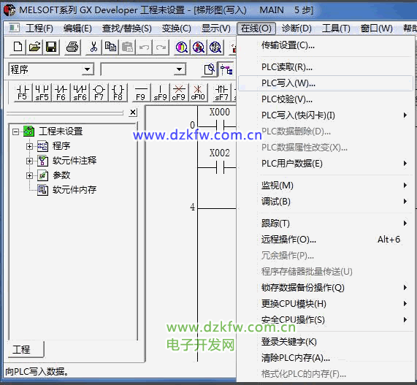Click the Open project folder icon
Screen dimensions: 417x385
[34, 47]
